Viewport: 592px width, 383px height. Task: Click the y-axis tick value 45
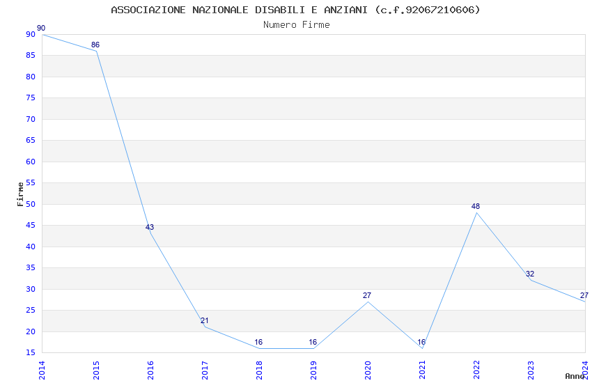[31, 225]
